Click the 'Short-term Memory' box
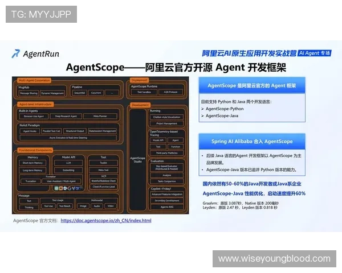This screenshot has width=342, height=273. (32, 163)
